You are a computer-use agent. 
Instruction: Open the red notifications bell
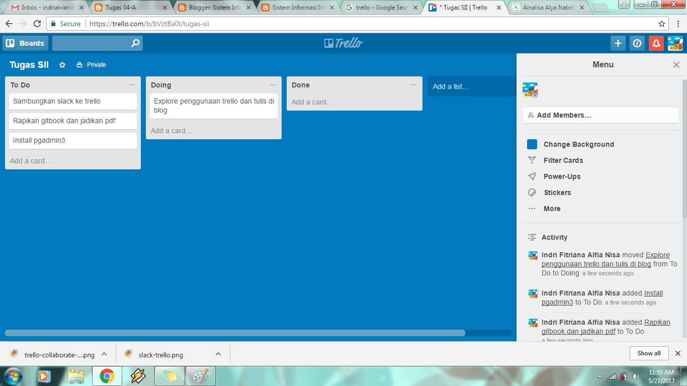pyautogui.click(x=656, y=43)
